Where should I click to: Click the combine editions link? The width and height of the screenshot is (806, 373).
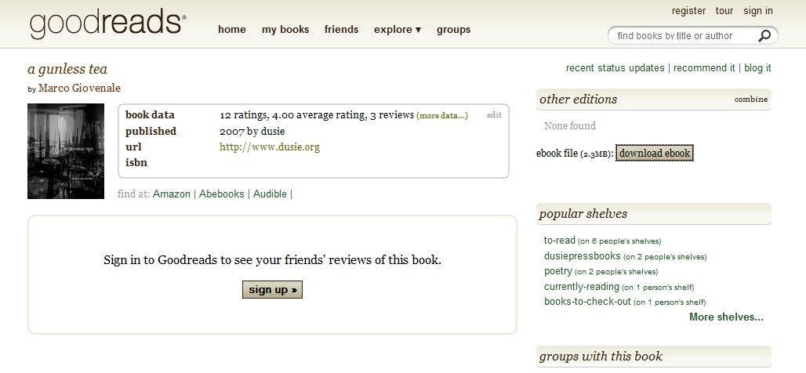pos(751,100)
